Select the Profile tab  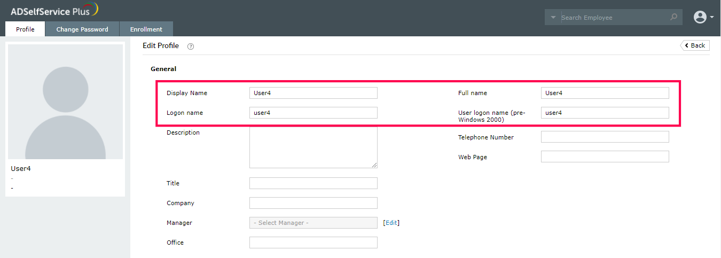click(x=25, y=29)
